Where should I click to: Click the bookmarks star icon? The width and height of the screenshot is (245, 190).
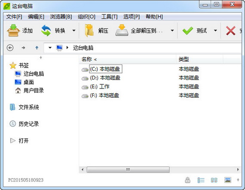click(13, 65)
